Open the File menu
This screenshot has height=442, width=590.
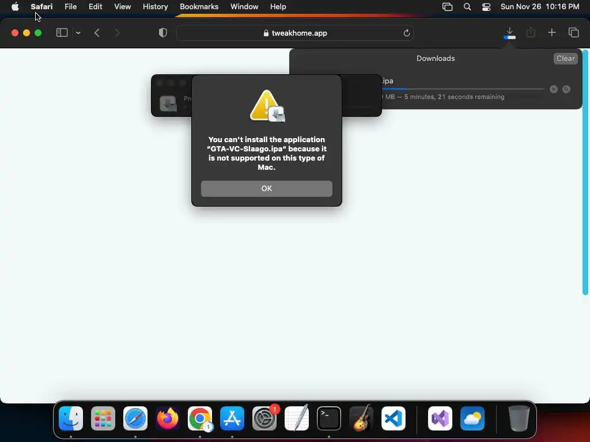pos(70,6)
